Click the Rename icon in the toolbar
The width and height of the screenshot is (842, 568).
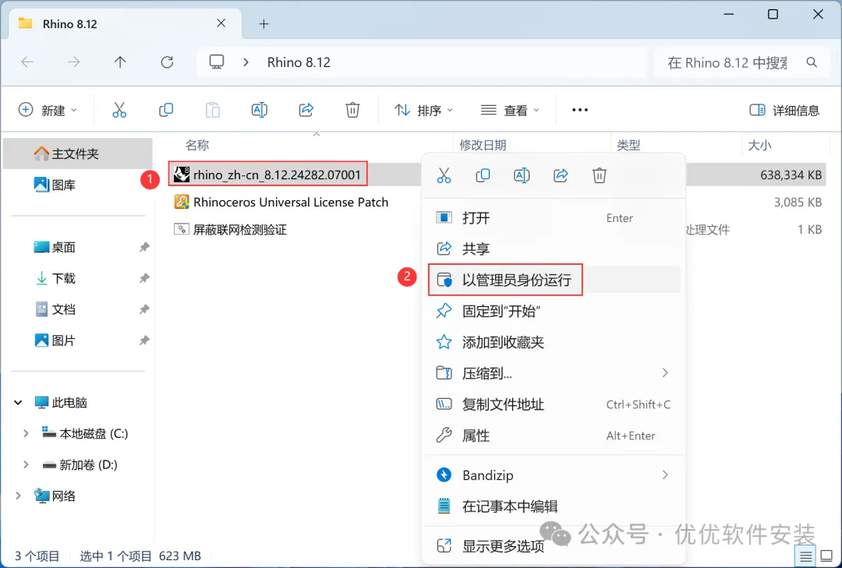(x=260, y=110)
